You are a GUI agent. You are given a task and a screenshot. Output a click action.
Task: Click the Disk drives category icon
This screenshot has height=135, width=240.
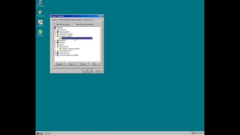pyautogui.click(x=57, y=30)
